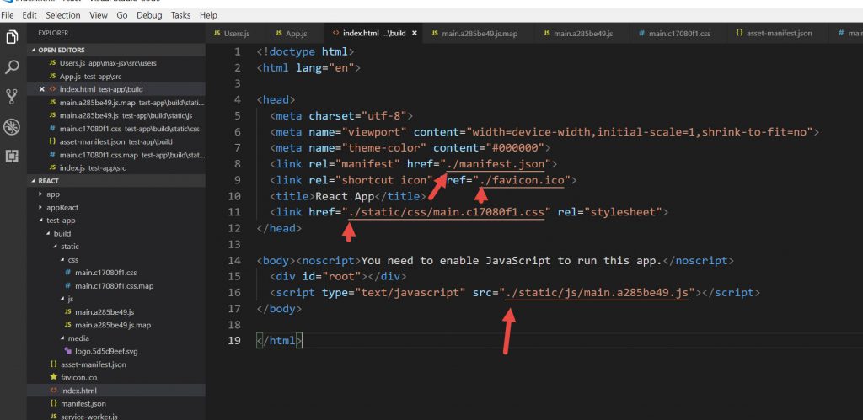Place cursor on line 19 closing html tag
The width and height of the screenshot is (863, 420).
tap(278, 341)
